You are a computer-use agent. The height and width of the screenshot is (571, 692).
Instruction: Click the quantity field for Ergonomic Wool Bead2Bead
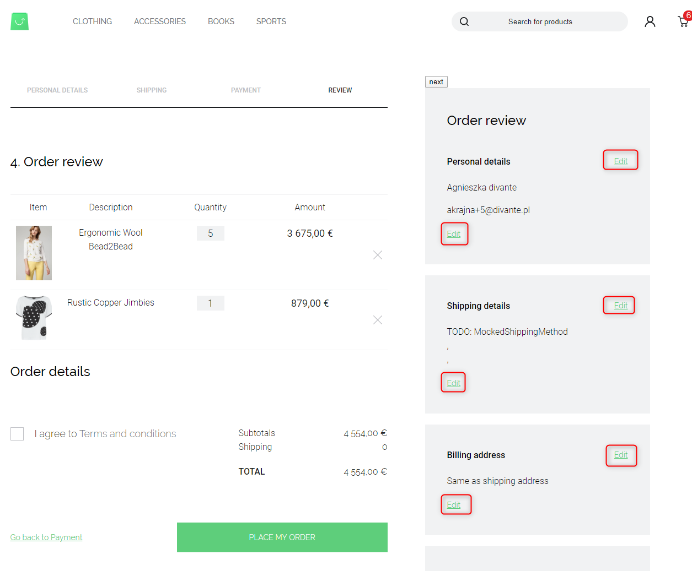tap(210, 233)
